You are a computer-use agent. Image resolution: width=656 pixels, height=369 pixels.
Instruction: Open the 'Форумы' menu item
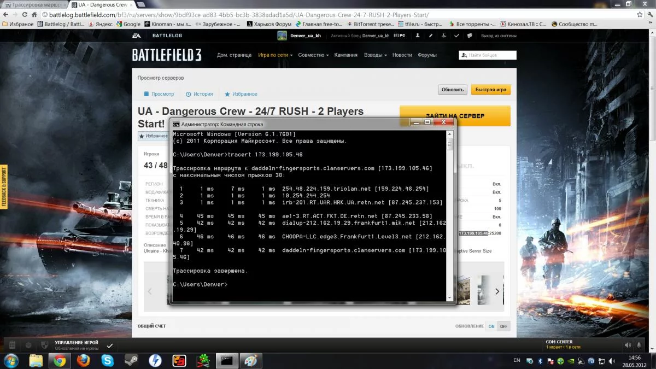click(427, 55)
